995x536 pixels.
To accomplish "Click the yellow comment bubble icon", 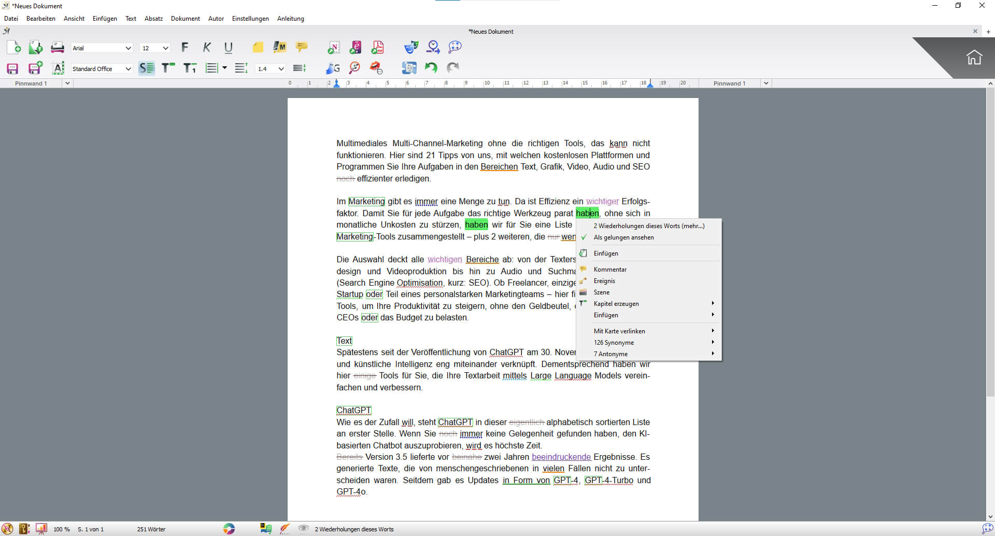I will (301, 48).
